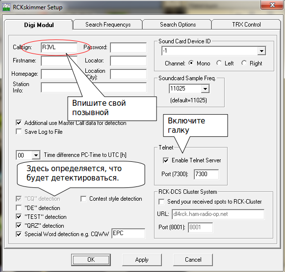Click the Homepage input field

[59, 74]
